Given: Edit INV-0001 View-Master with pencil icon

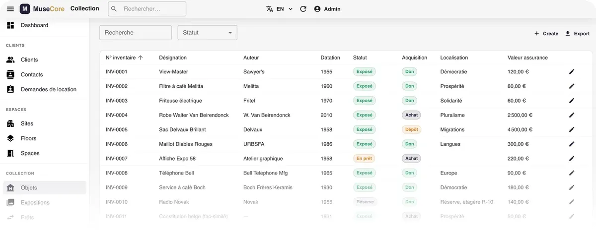Looking at the screenshot, I should 572,72.
